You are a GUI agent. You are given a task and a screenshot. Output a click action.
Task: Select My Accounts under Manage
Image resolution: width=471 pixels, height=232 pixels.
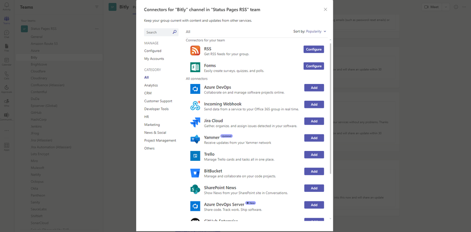[x=154, y=58]
